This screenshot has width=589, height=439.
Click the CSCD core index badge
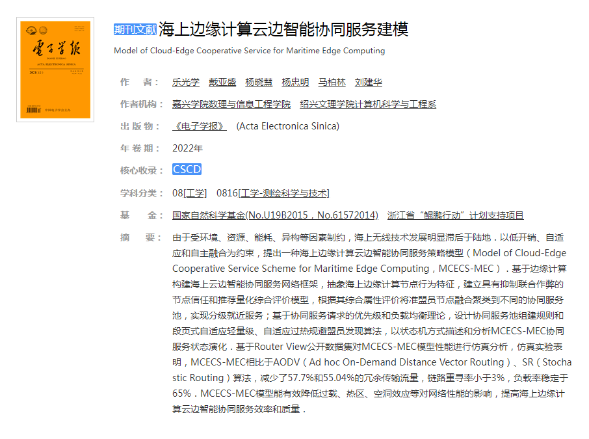pyautogui.click(x=187, y=170)
